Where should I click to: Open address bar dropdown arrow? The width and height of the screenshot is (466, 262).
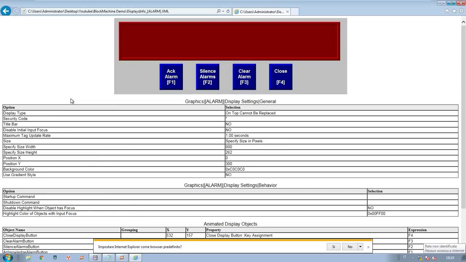(x=223, y=11)
